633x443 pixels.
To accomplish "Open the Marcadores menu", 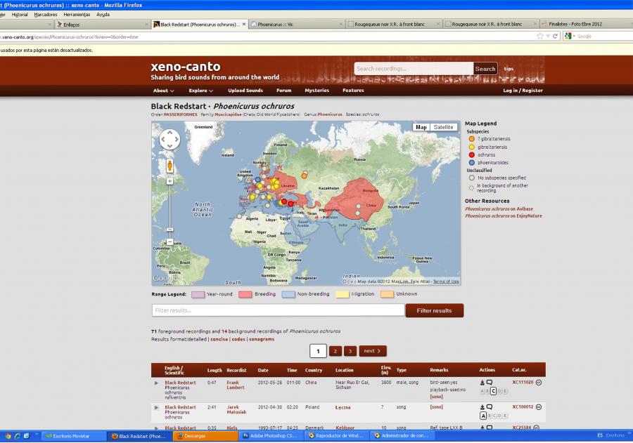I will 46,15.
